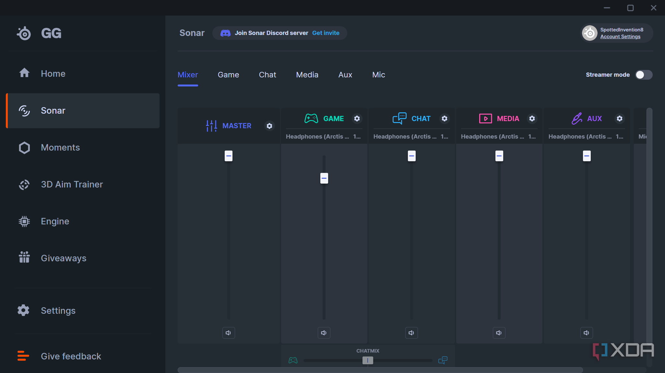Open MEDIA output device dropdown

click(x=499, y=137)
